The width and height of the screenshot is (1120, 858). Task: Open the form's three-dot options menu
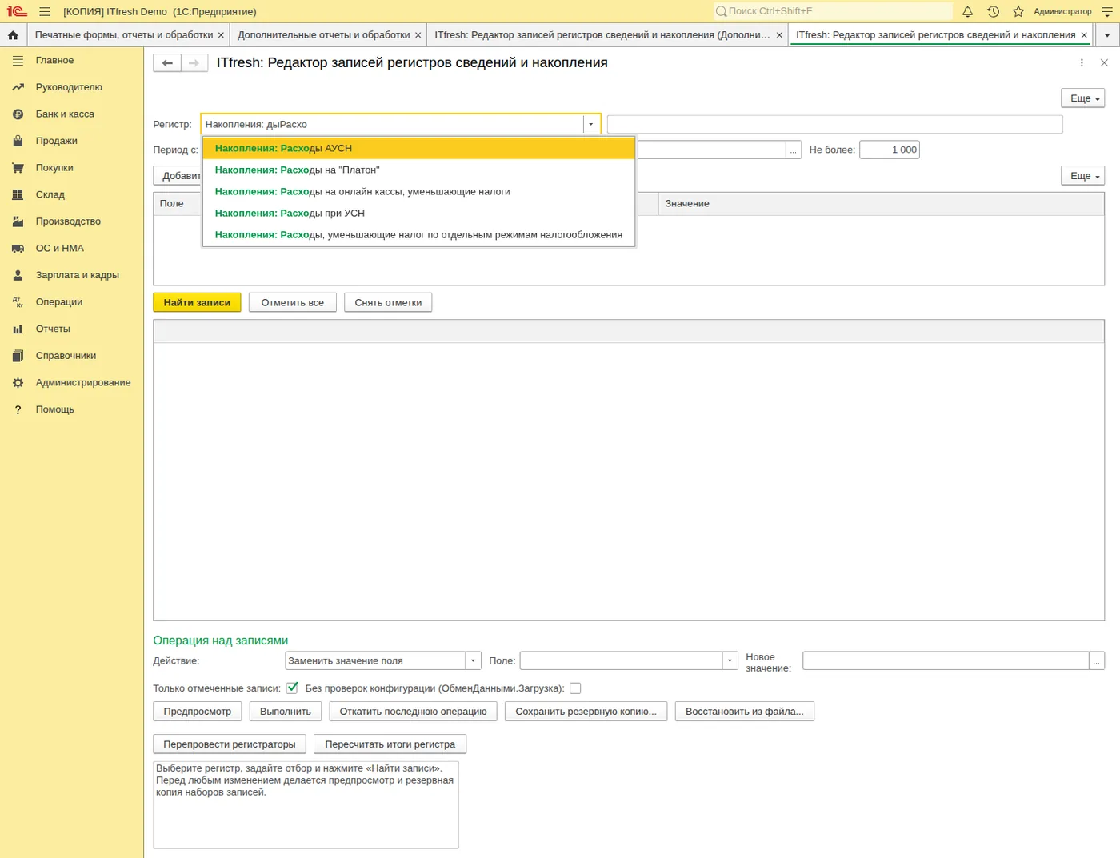pyautogui.click(x=1082, y=63)
